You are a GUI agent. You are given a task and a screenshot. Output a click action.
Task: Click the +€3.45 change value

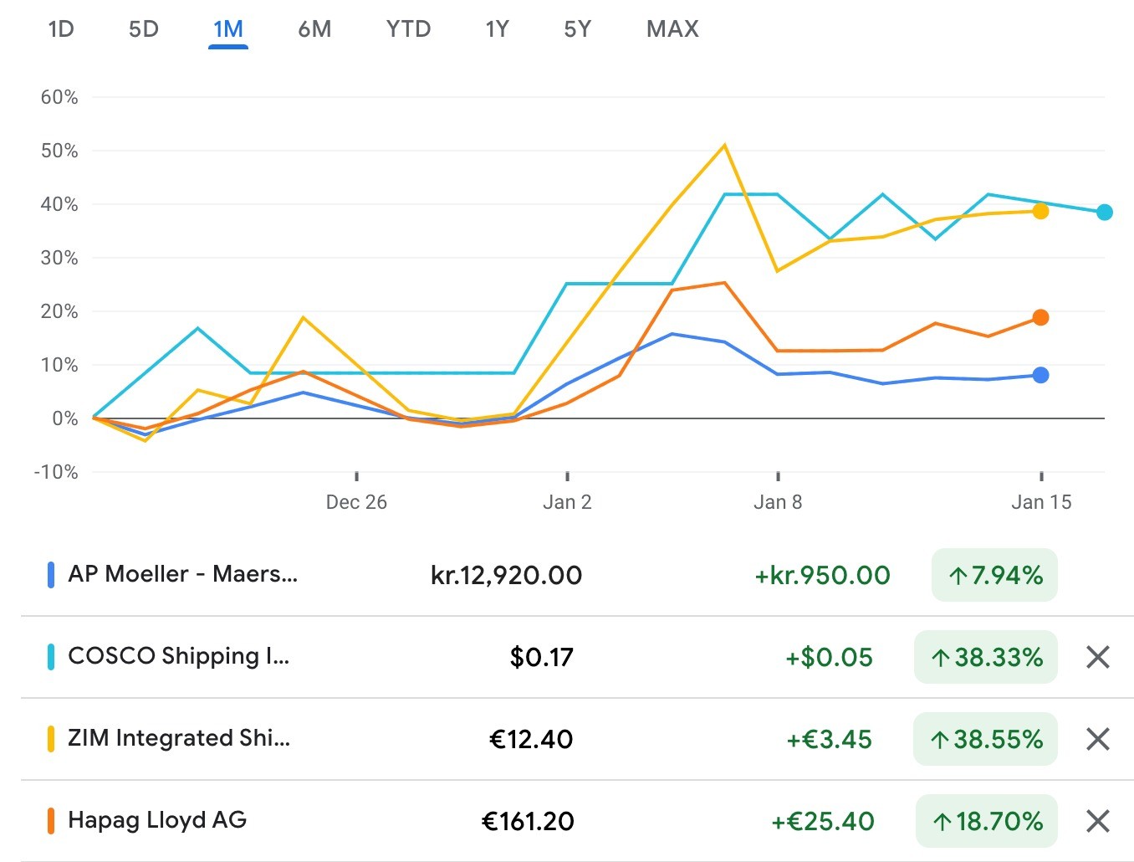(x=829, y=739)
